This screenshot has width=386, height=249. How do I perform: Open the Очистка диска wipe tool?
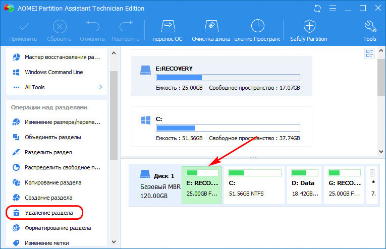tap(211, 31)
